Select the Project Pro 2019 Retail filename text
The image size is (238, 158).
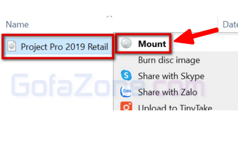[65, 47]
